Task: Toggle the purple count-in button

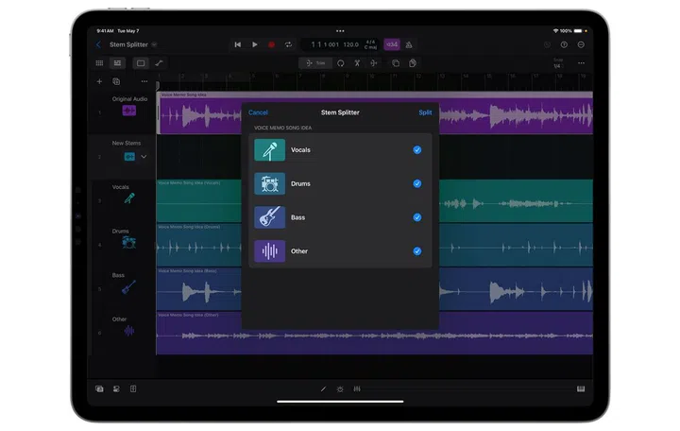Action: pos(391,44)
